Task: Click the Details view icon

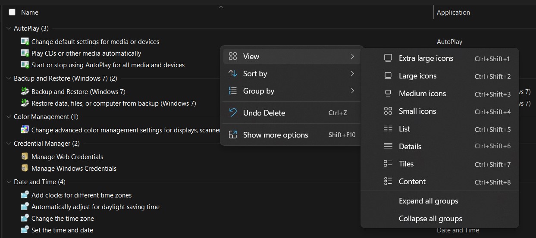Action: click(388, 146)
